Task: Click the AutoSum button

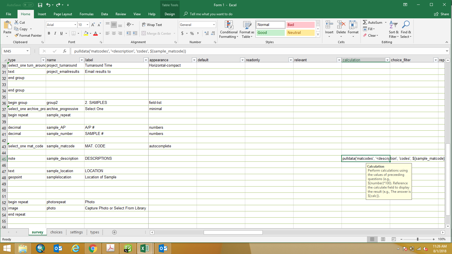Action: click(x=373, y=22)
